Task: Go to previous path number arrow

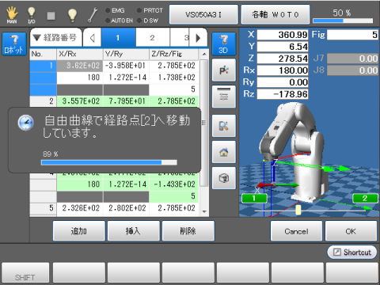Action: click(92, 38)
